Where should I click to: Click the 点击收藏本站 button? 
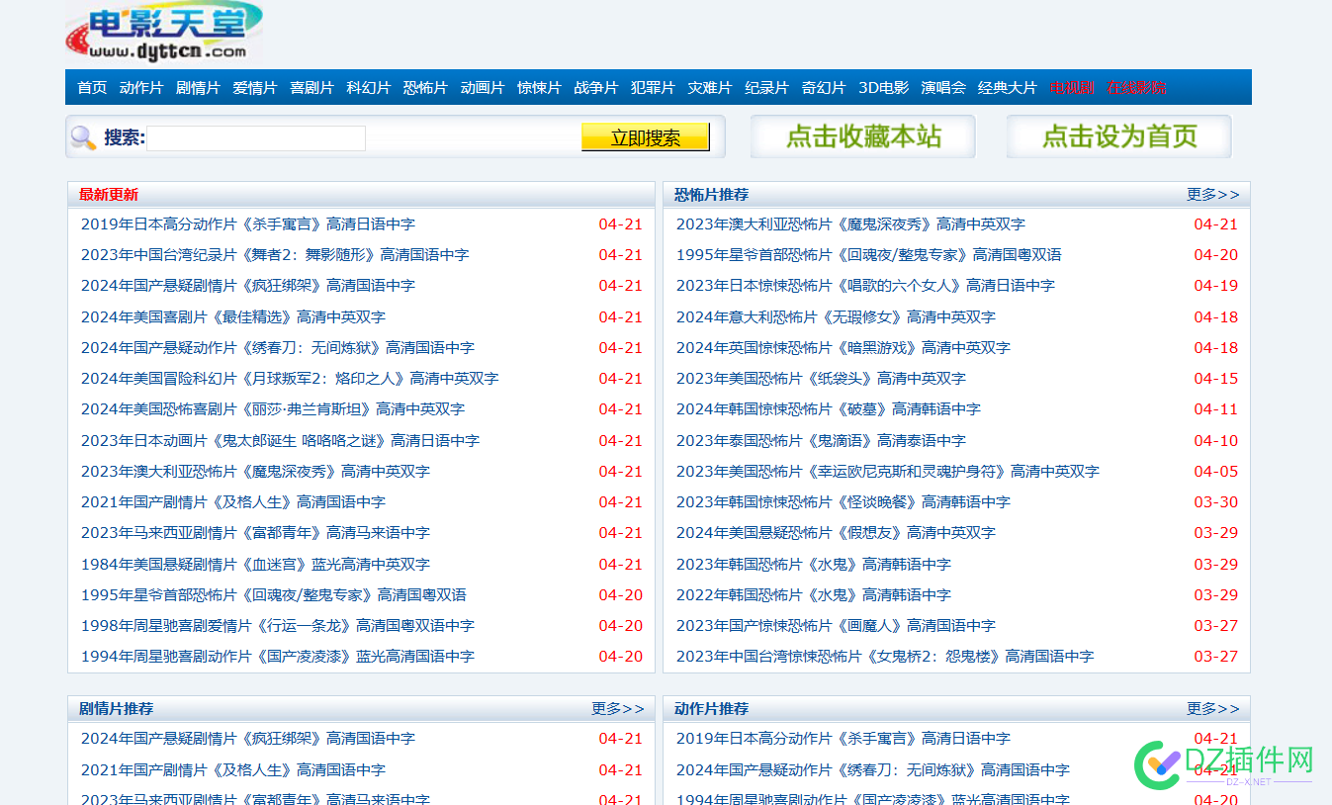pyautogui.click(x=862, y=136)
